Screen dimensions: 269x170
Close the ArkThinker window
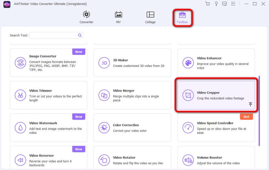pos(263,4)
